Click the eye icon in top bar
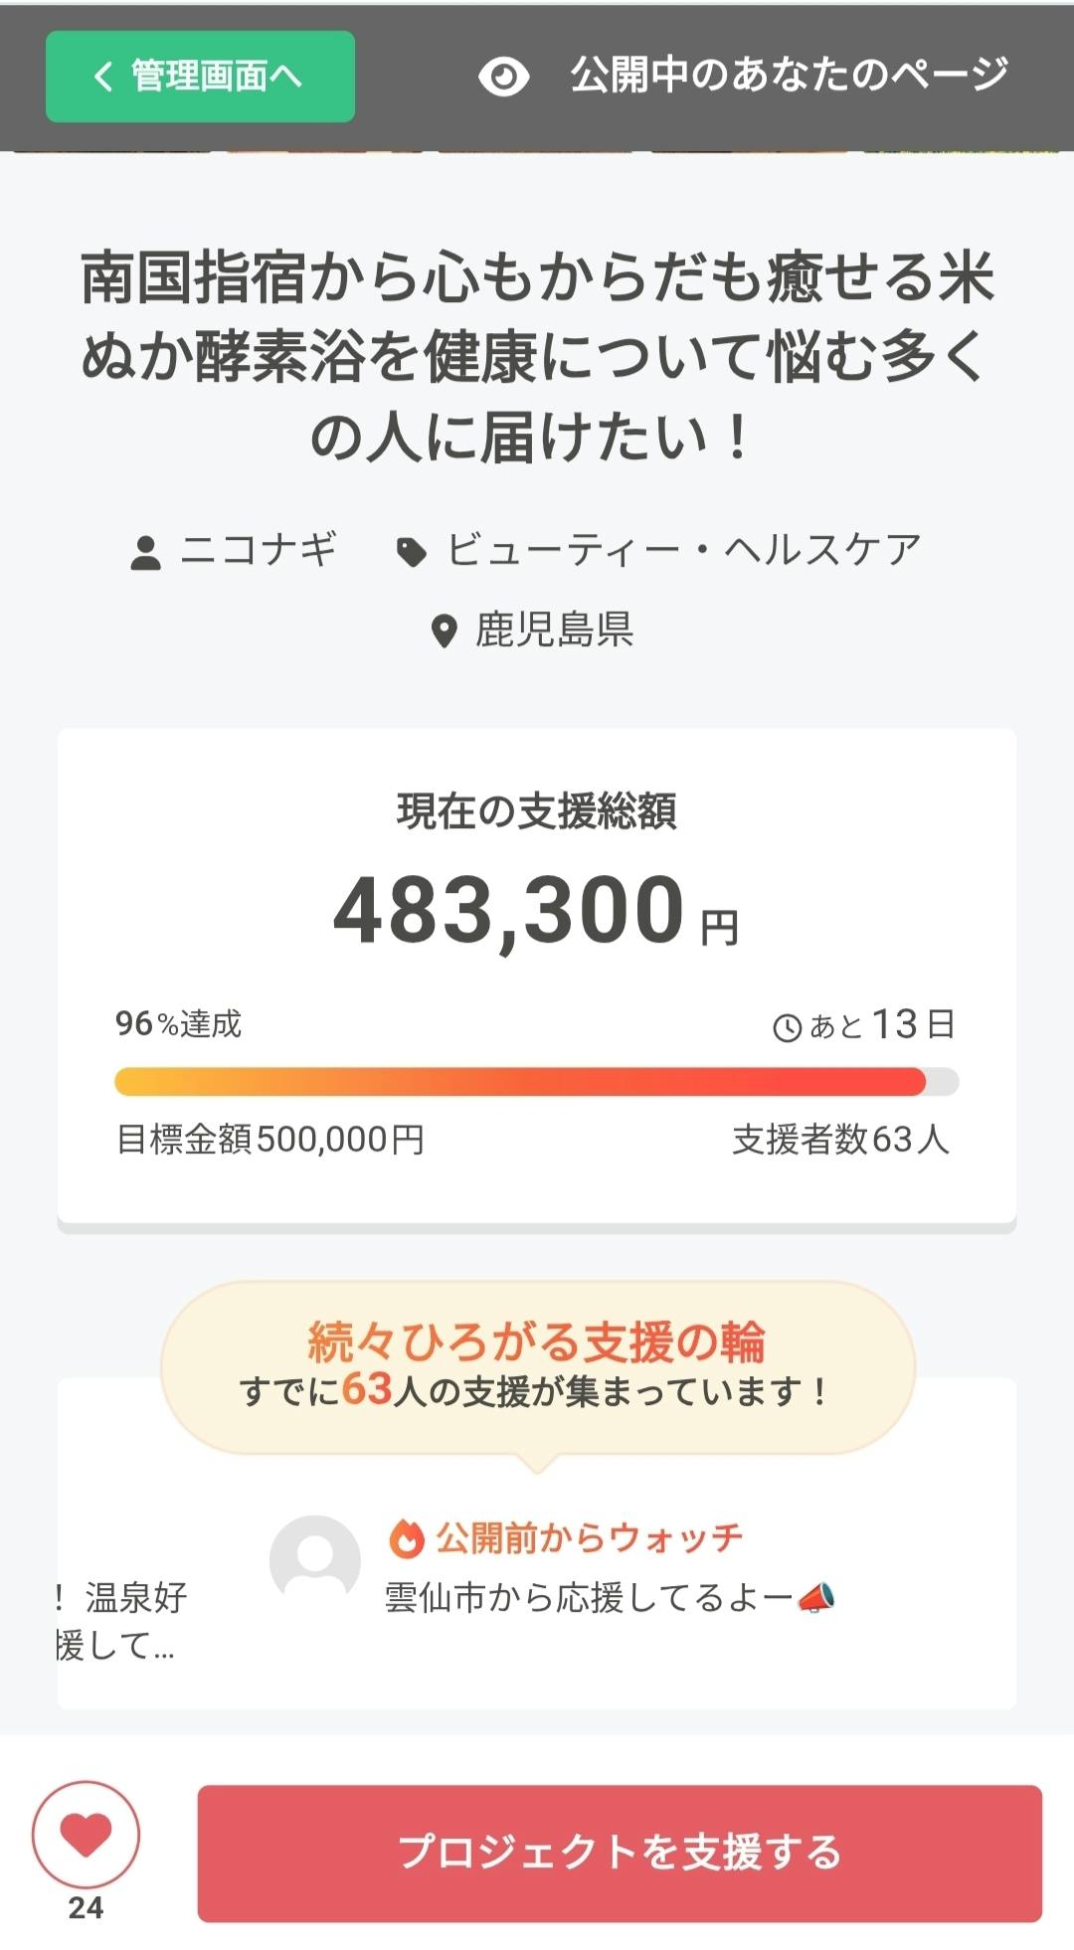Screen dimensions: 1074x1950 pyautogui.click(x=503, y=77)
